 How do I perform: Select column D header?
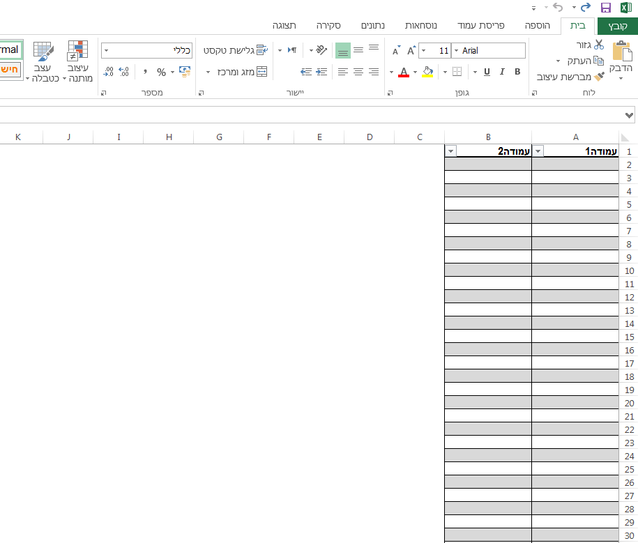coord(370,137)
